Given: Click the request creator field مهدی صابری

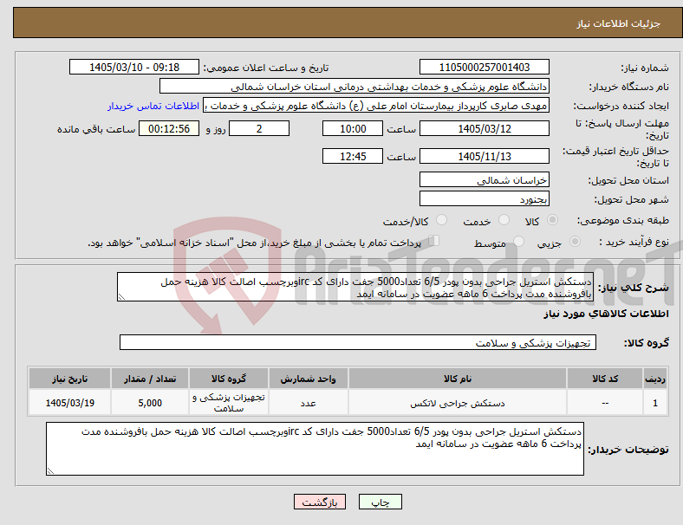Looking at the screenshot, I should (376, 106).
